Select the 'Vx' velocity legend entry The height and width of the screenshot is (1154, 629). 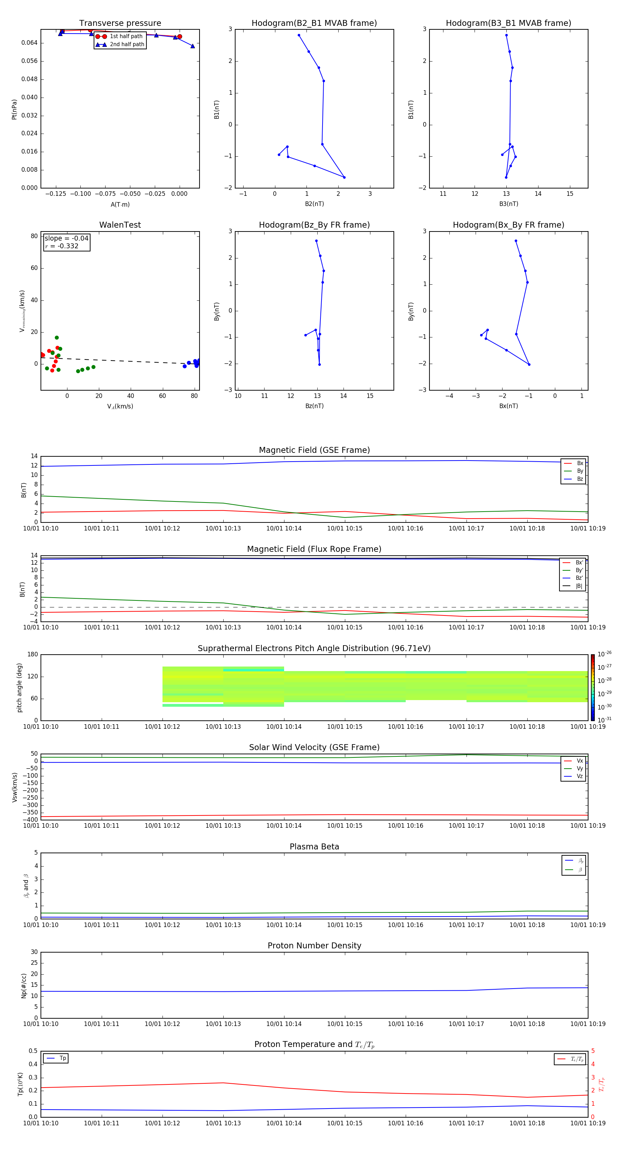[573, 761]
